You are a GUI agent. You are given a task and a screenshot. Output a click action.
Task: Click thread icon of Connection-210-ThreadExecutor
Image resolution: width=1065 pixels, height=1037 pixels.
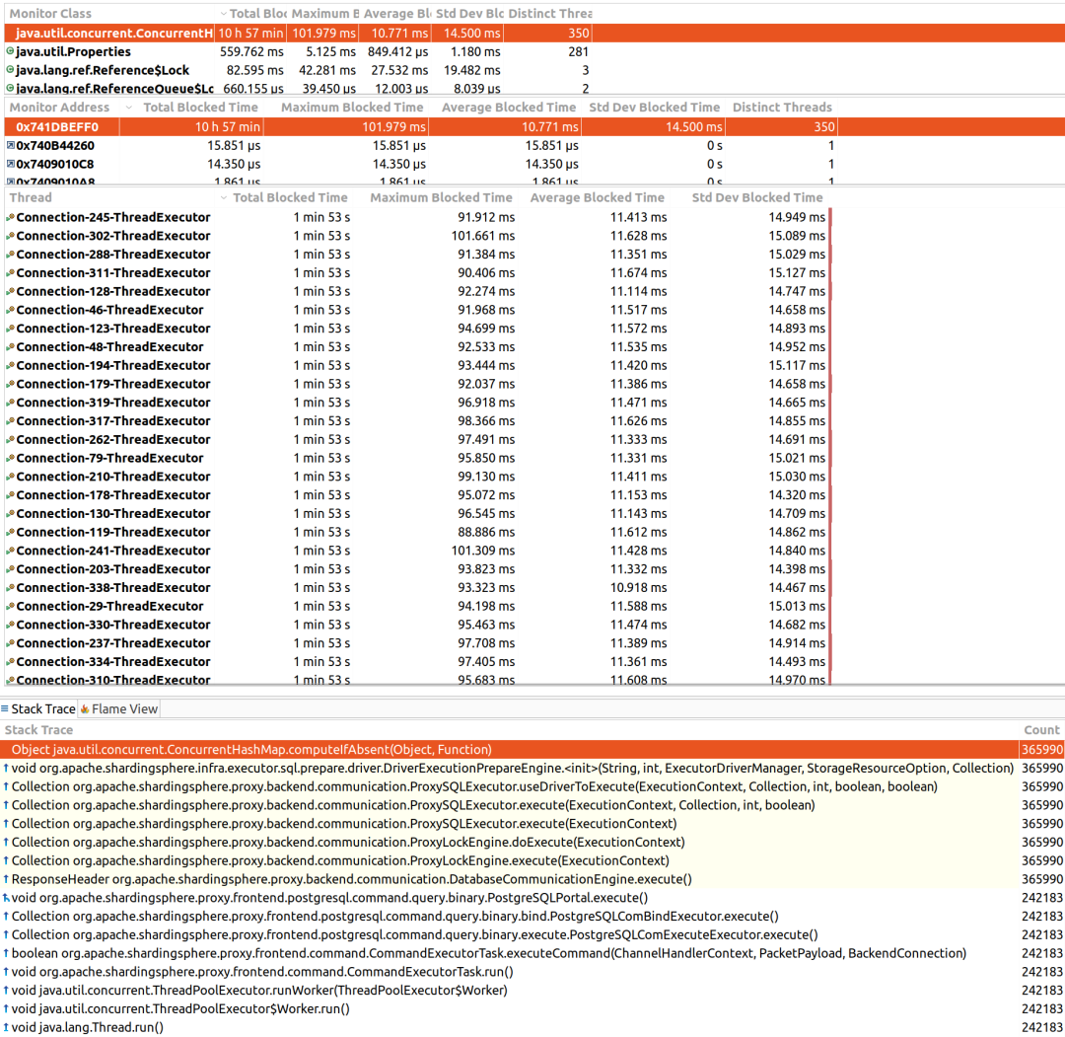pyautogui.click(x=10, y=477)
